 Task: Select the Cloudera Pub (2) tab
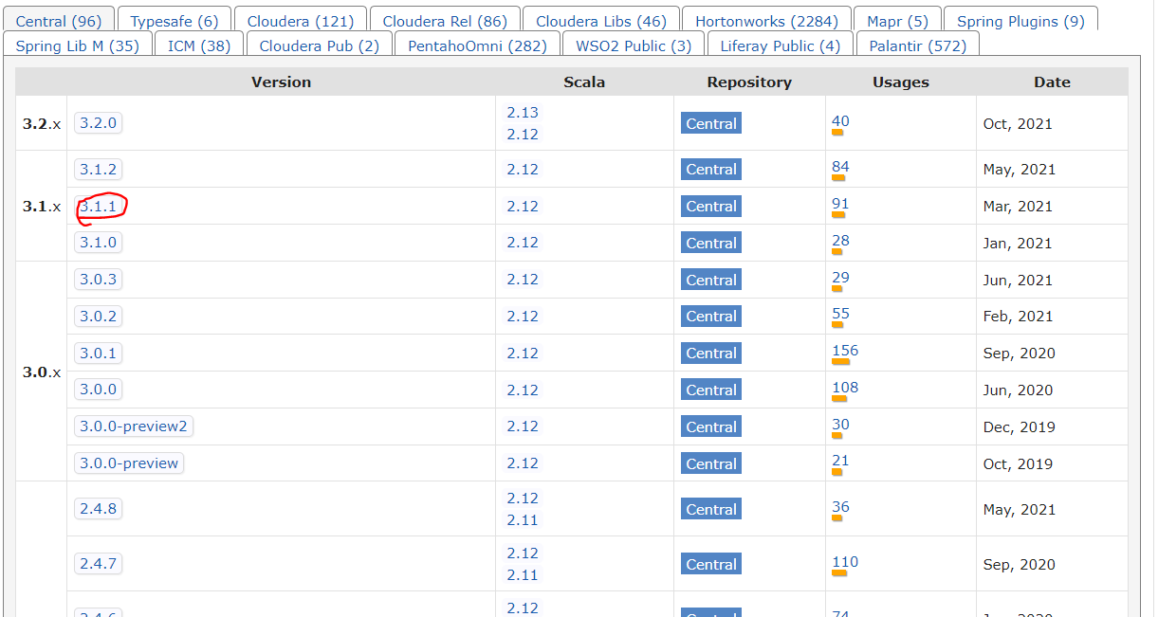tap(319, 45)
